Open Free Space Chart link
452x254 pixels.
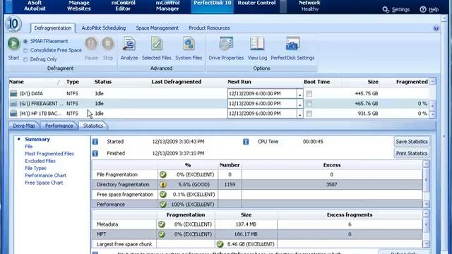pyautogui.click(x=44, y=183)
